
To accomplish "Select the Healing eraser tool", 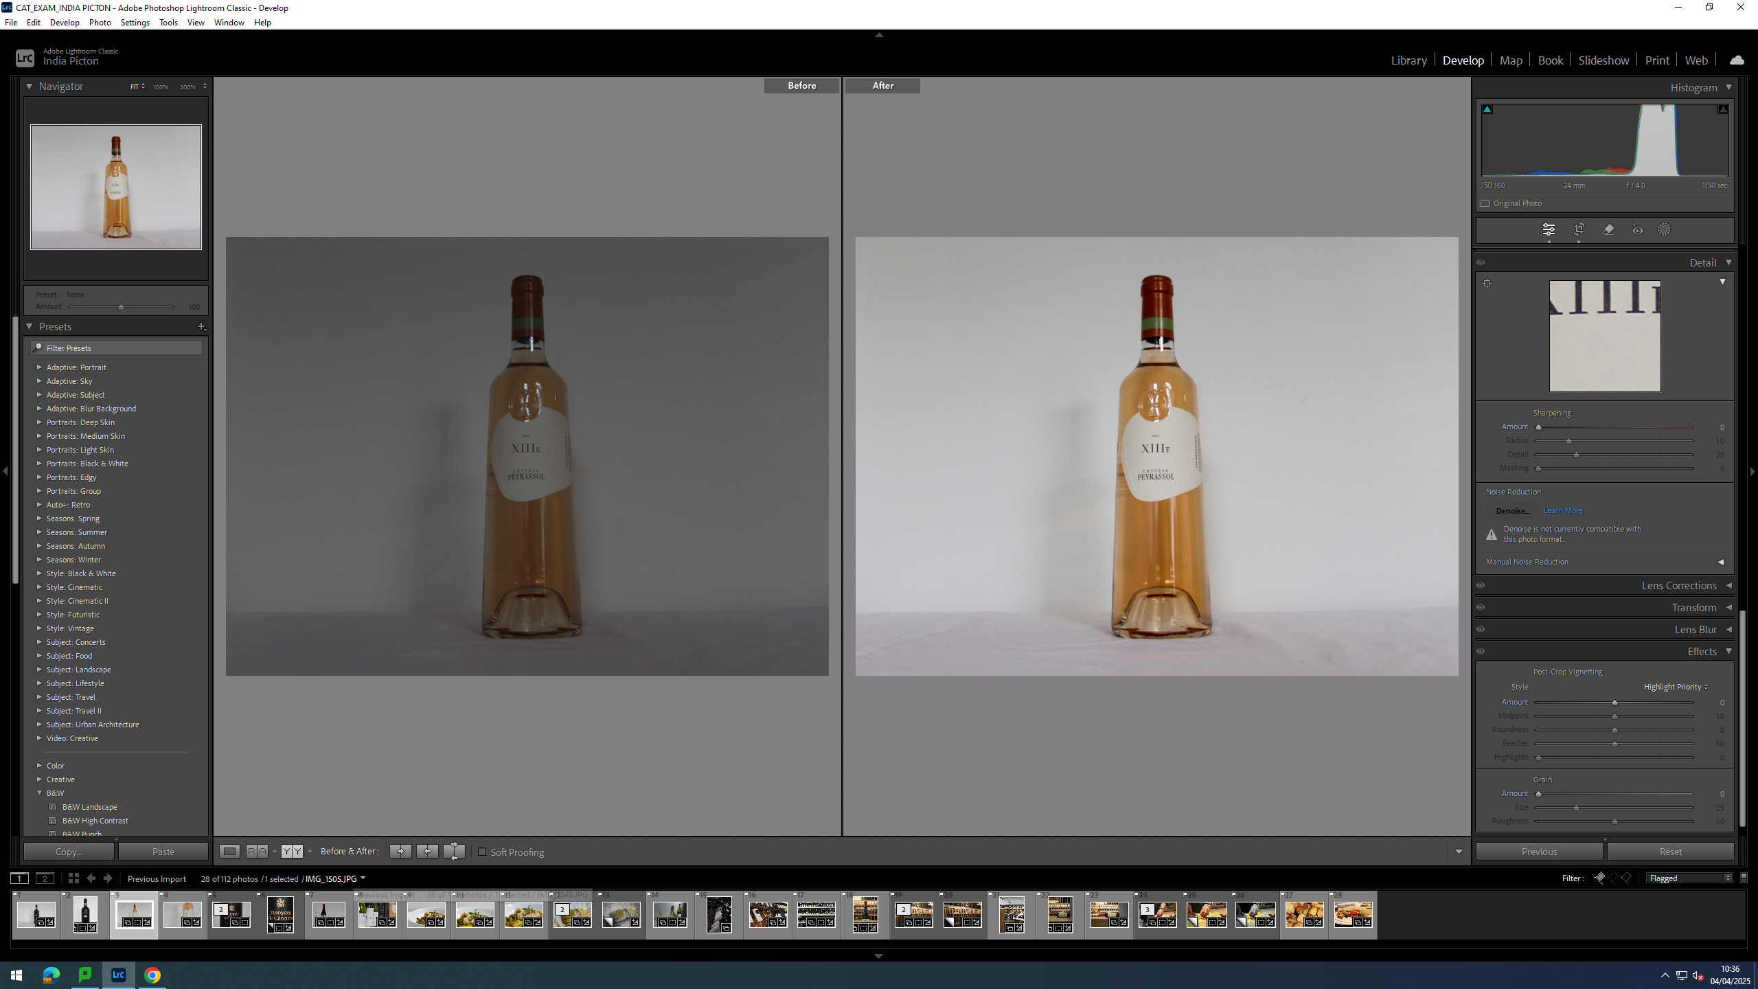I will pos(1608,229).
